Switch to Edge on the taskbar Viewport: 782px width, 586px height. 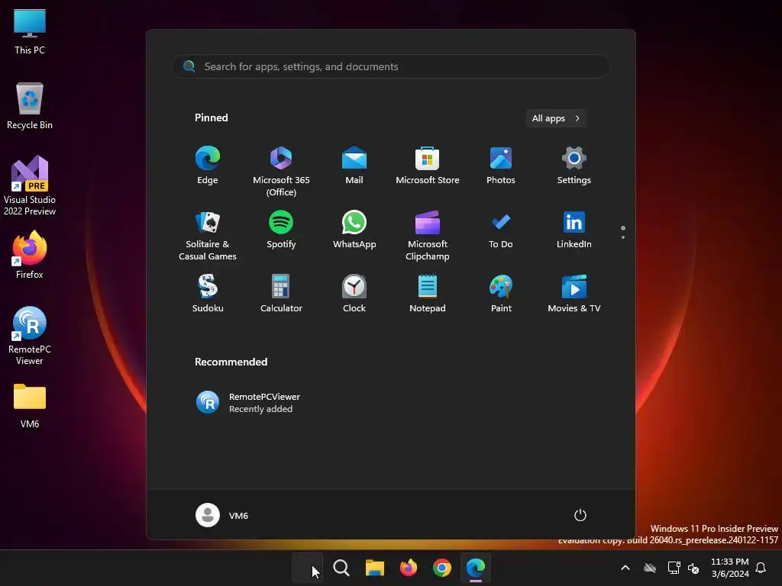pyautogui.click(x=475, y=568)
